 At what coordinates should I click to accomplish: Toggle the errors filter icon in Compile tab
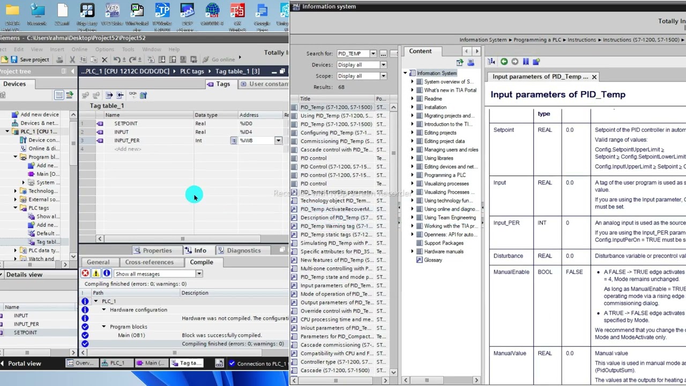[x=85, y=273]
